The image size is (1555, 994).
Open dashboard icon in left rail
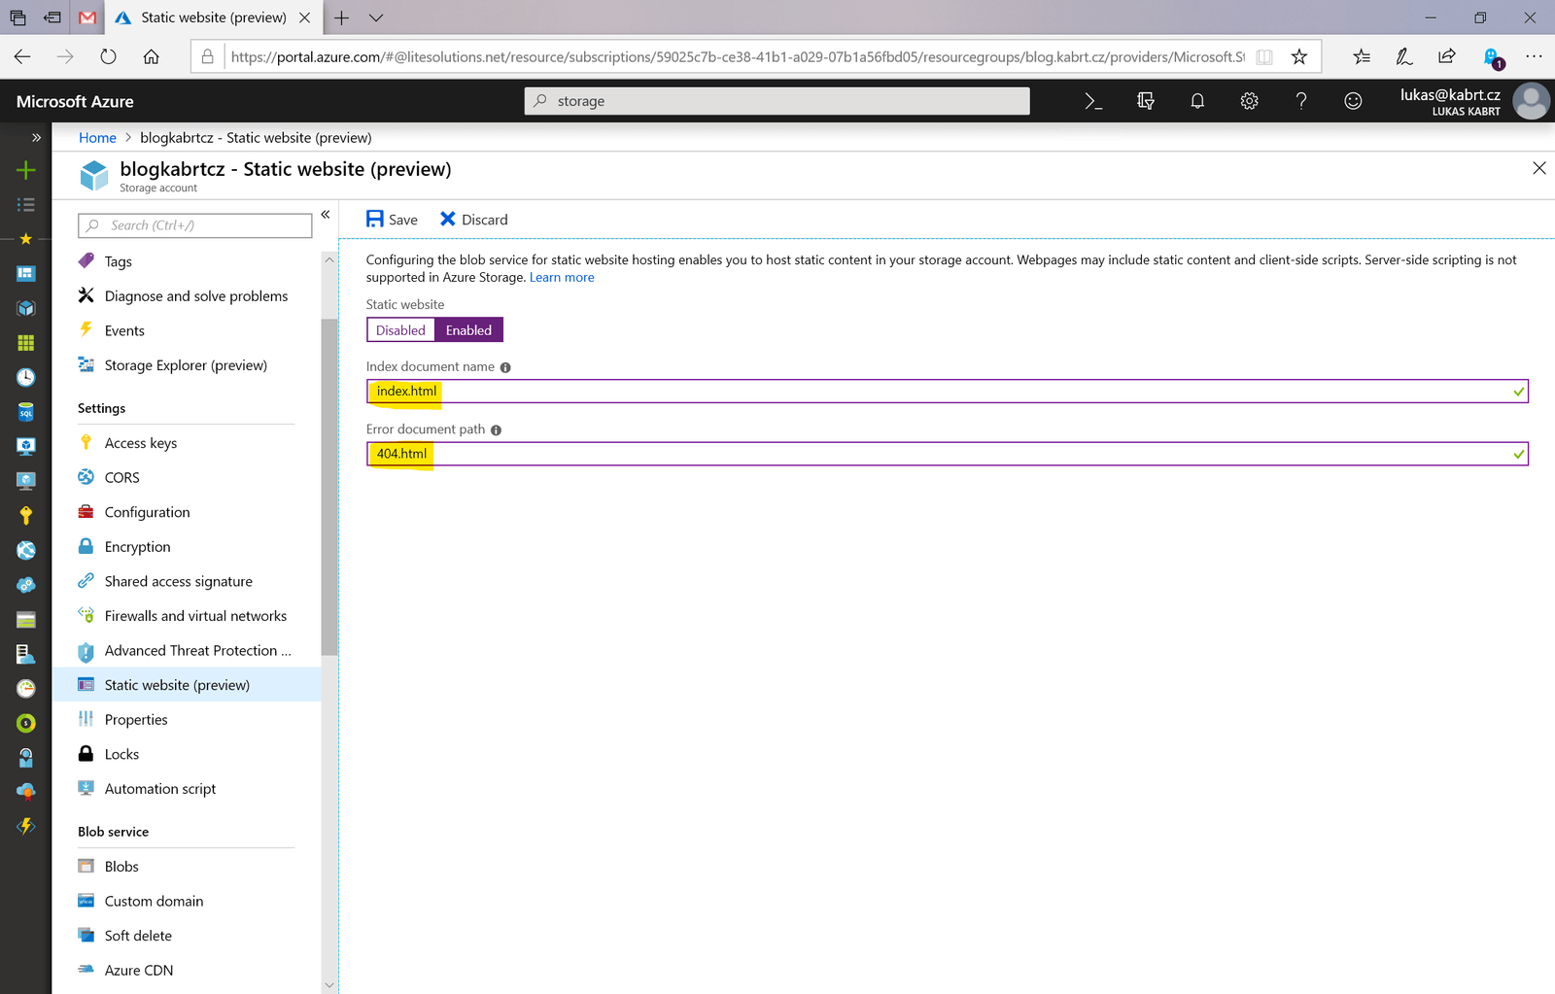(x=26, y=274)
